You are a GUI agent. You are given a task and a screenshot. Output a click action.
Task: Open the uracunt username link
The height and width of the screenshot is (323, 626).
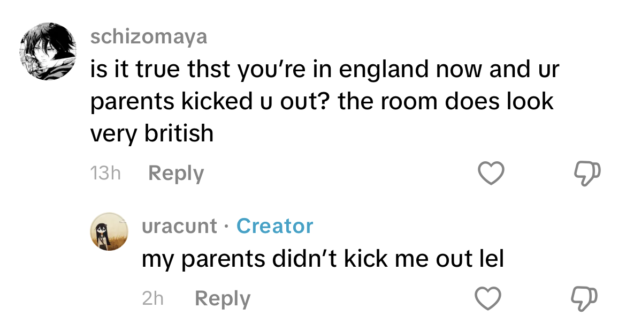click(x=179, y=226)
